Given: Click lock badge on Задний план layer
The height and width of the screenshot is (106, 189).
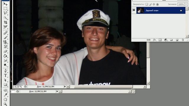Looking at the screenshot, I should (x=181, y=11).
